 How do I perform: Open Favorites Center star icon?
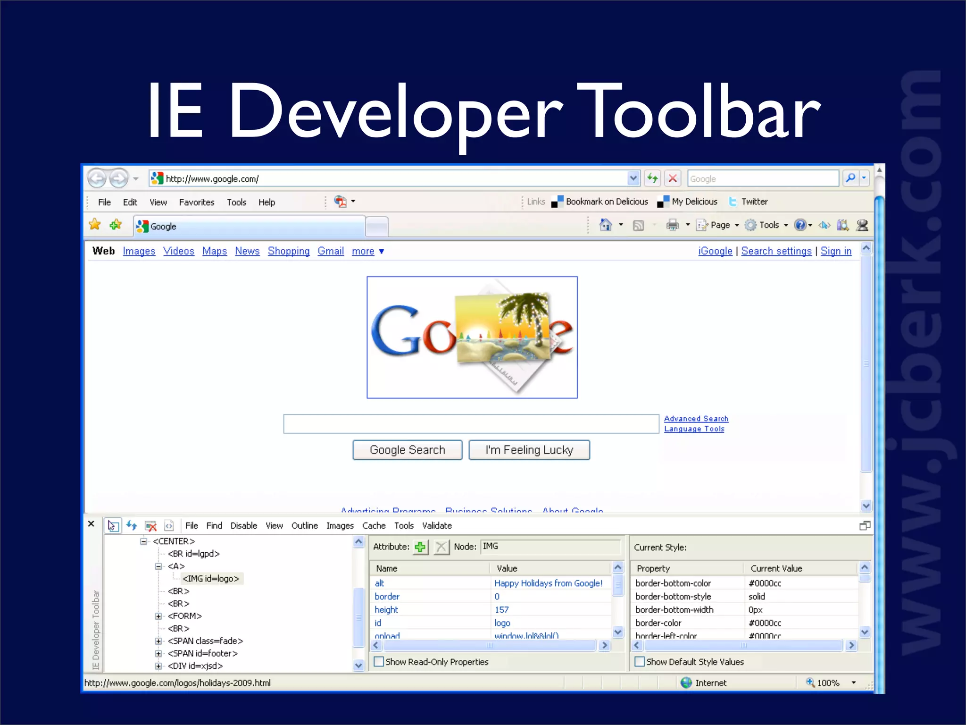click(x=95, y=225)
